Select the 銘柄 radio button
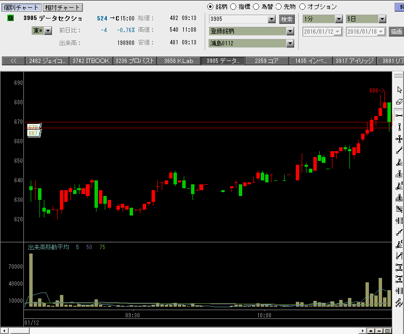The image size is (404, 334). (210, 7)
